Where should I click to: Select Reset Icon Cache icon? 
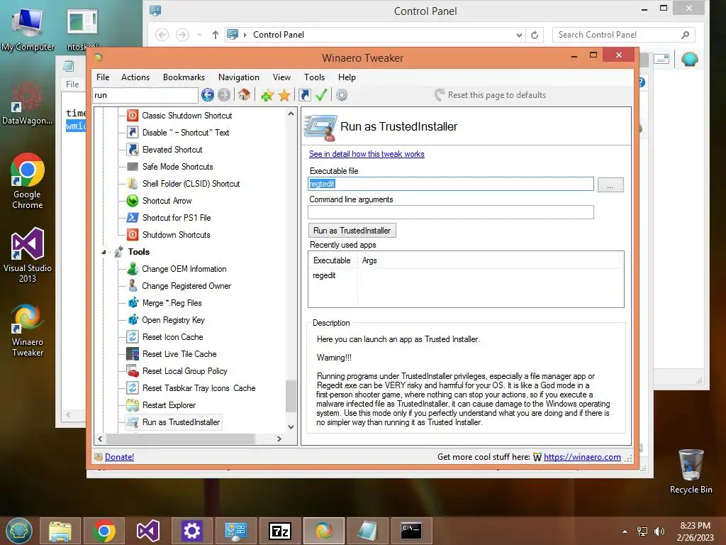pyautogui.click(x=133, y=337)
